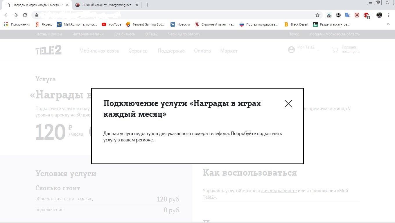Minimize the browser window
The height and width of the screenshot is (223, 395).
[x=371, y=2]
